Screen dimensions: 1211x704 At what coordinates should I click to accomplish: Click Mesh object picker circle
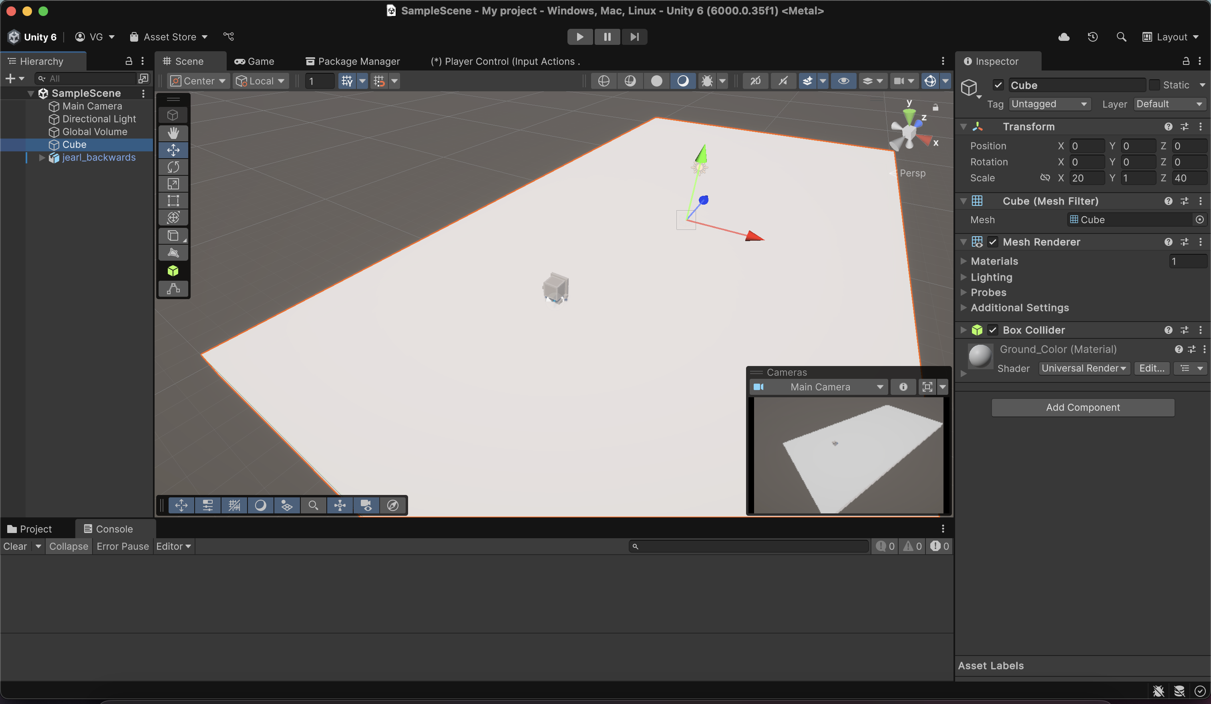1200,219
